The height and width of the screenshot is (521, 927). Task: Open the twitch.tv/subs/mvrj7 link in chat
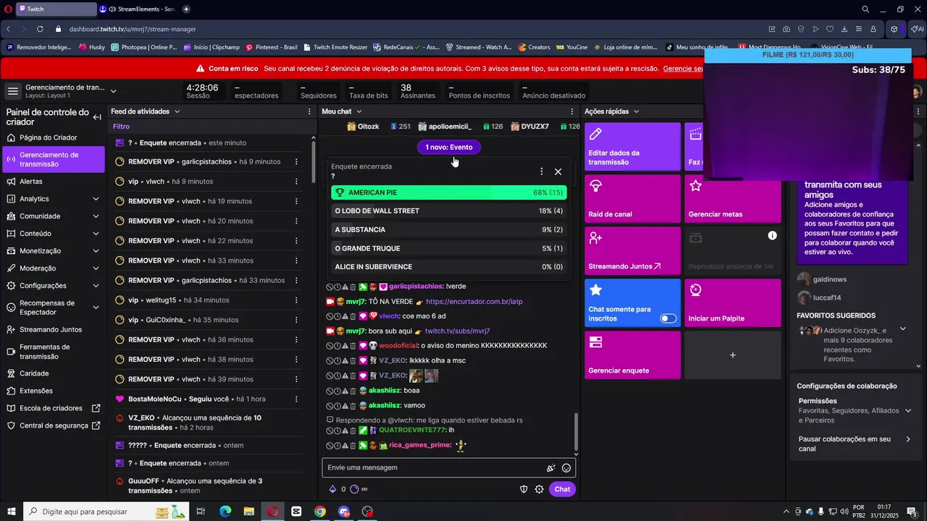point(457,331)
